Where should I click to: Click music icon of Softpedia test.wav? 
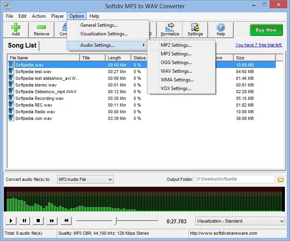tap(11, 71)
